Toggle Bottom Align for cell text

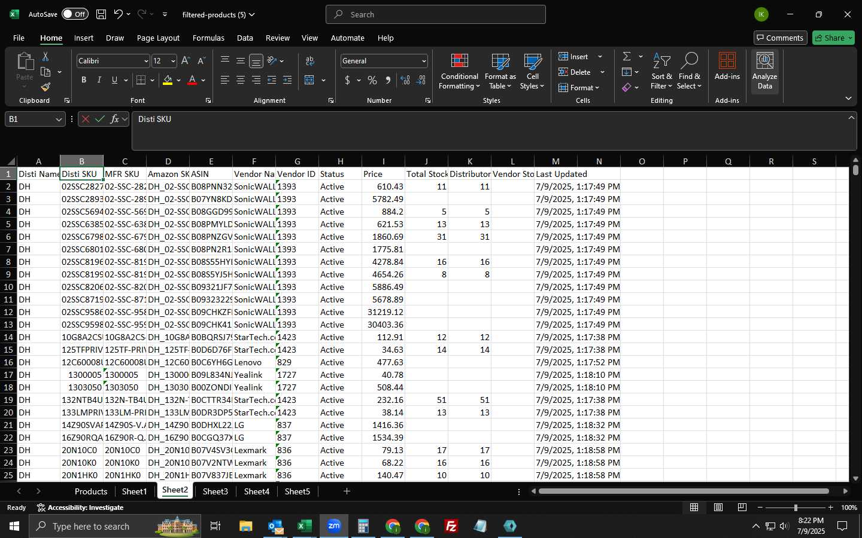256,61
